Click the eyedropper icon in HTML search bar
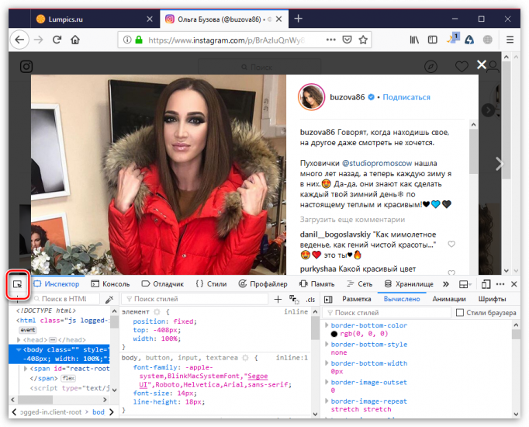This screenshot has height=427, width=529. [x=109, y=299]
